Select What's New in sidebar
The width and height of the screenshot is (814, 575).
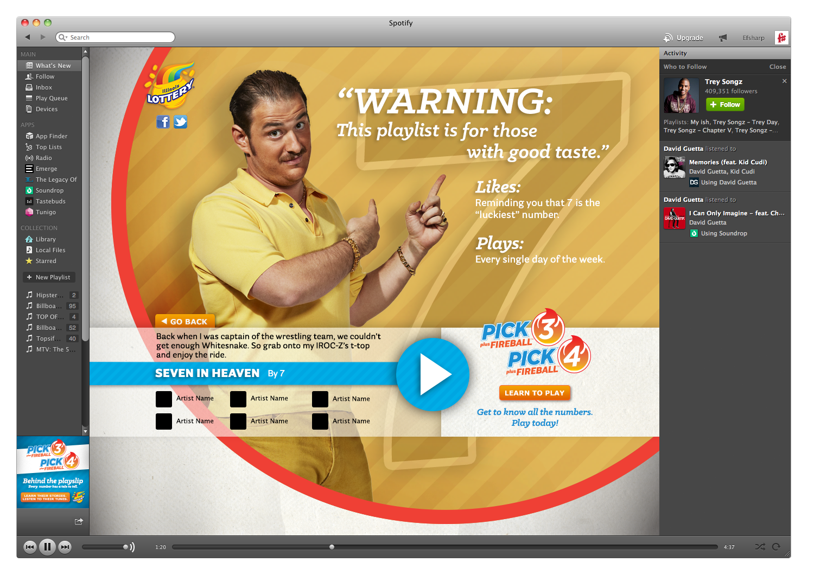[x=49, y=66]
